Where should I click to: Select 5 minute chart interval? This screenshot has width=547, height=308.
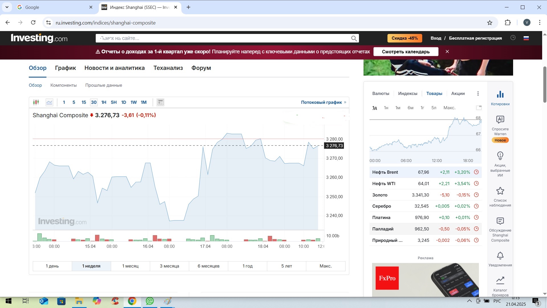[74, 102]
